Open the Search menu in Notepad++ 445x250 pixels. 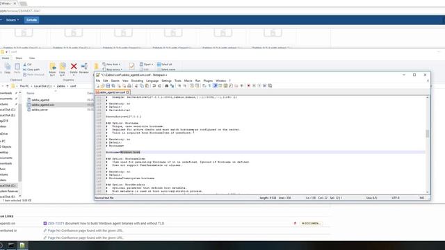coord(115,81)
